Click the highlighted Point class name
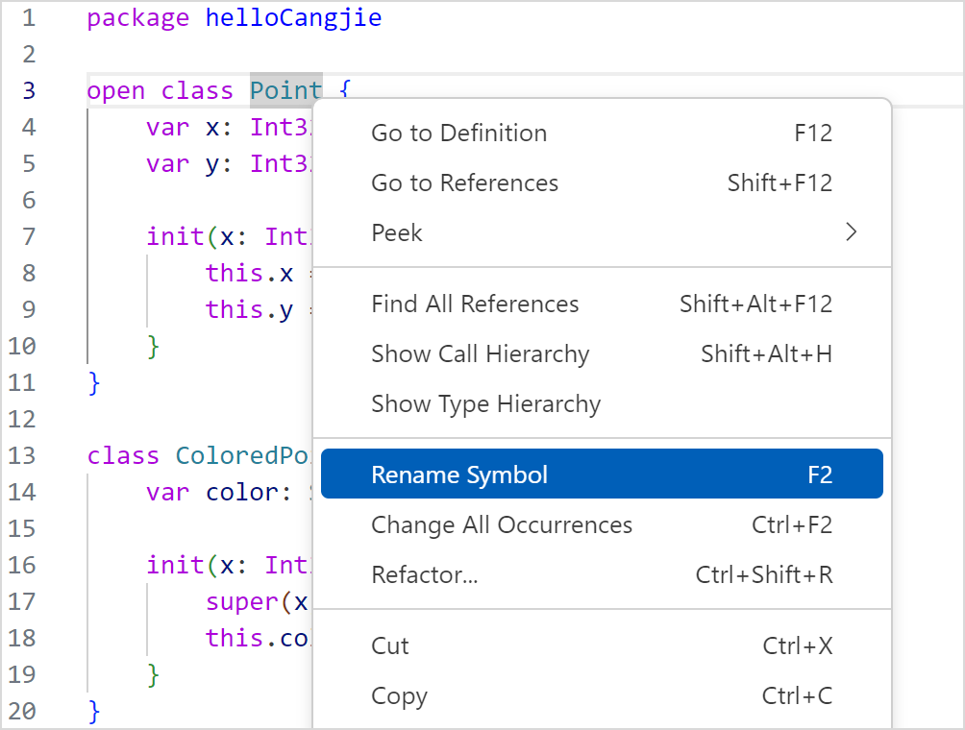Screen dimensions: 965x730 [x=285, y=91]
